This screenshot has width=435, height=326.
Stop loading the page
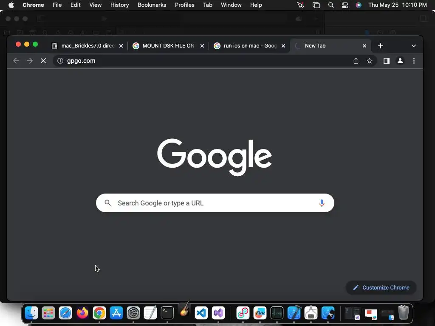click(x=43, y=61)
